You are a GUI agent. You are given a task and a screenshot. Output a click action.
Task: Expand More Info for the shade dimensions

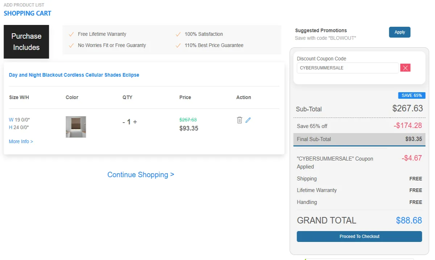point(21,141)
